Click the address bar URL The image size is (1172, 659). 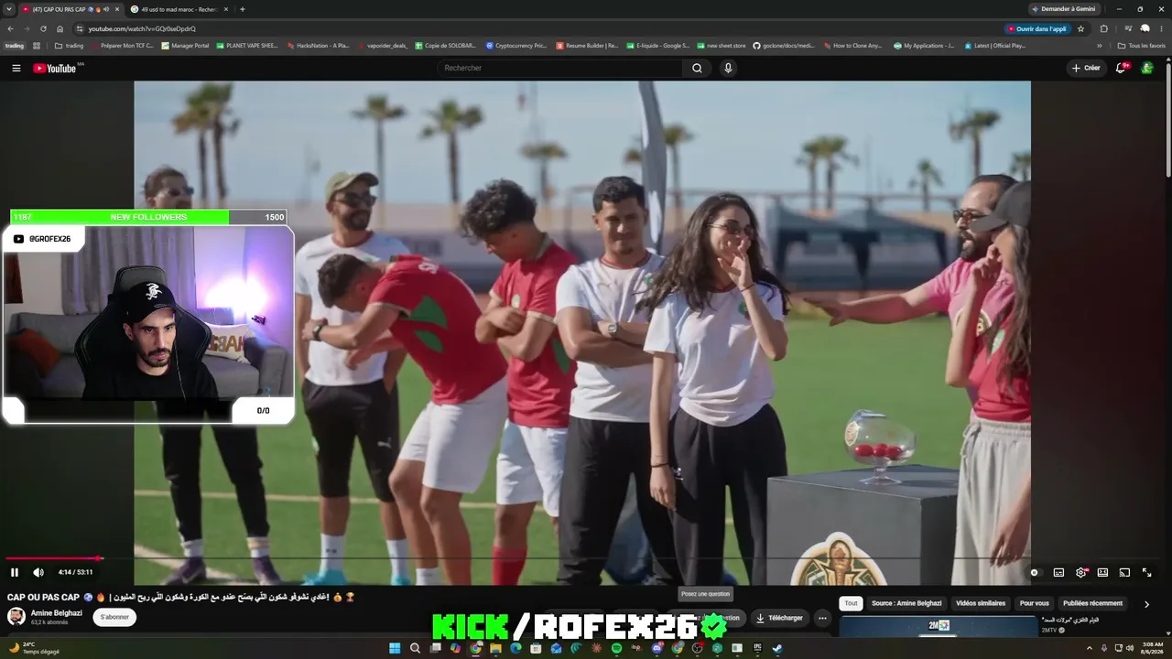[142, 28]
